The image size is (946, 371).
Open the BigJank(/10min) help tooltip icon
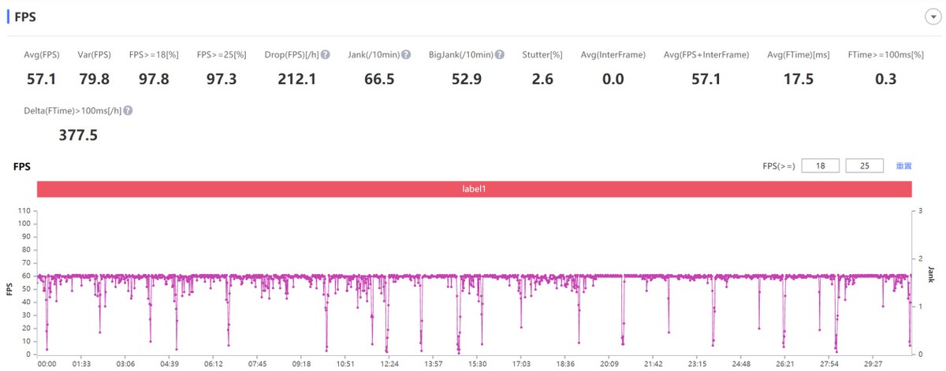coord(500,55)
